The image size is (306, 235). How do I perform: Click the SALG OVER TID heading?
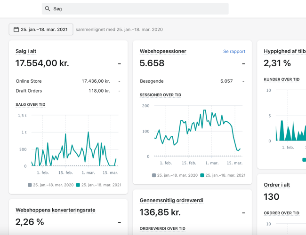[x=31, y=105]
